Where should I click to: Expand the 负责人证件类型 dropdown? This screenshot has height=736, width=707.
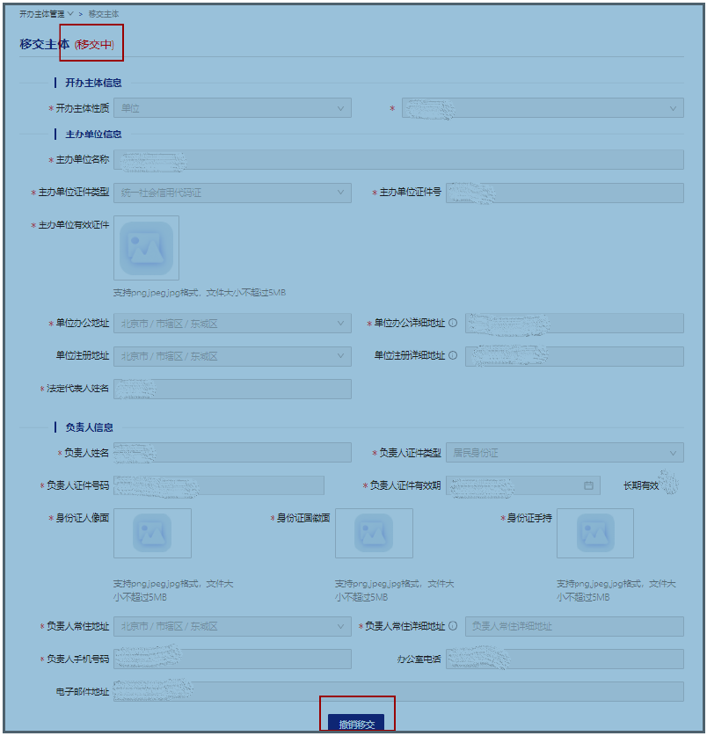[x=564, y=453]
